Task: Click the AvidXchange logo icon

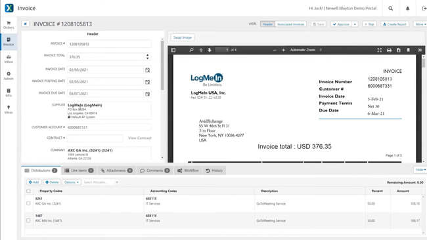Action: tap(9, 8)
